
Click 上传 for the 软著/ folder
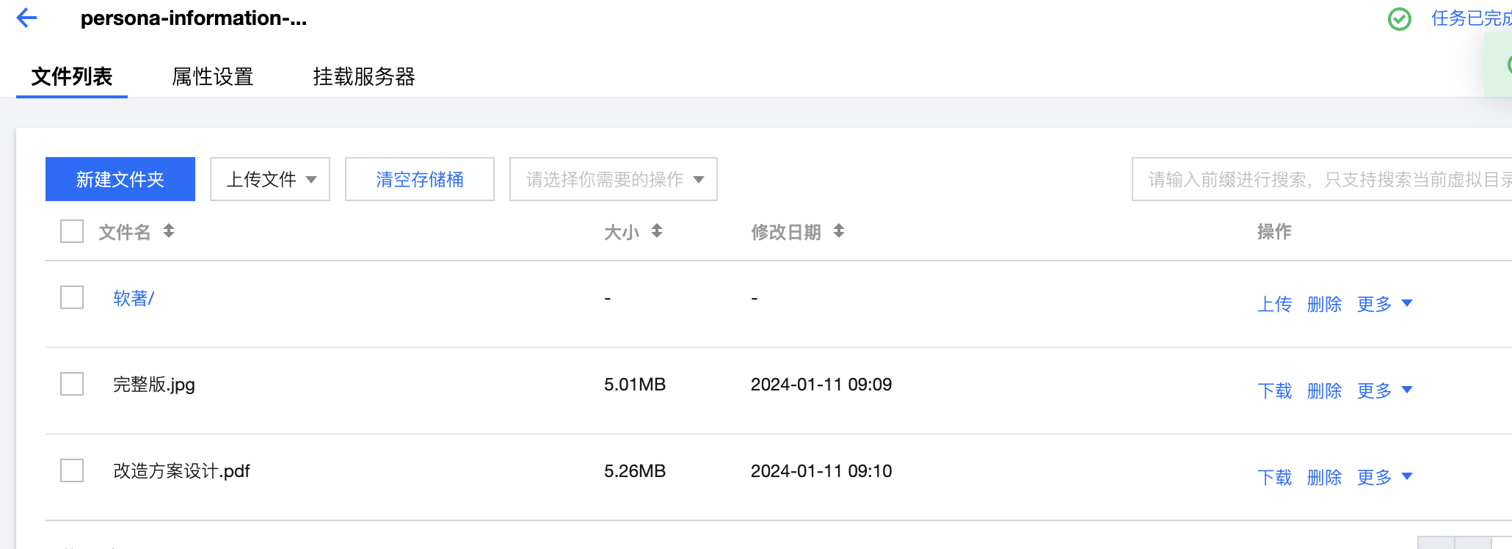click(x=1275, y=304)
